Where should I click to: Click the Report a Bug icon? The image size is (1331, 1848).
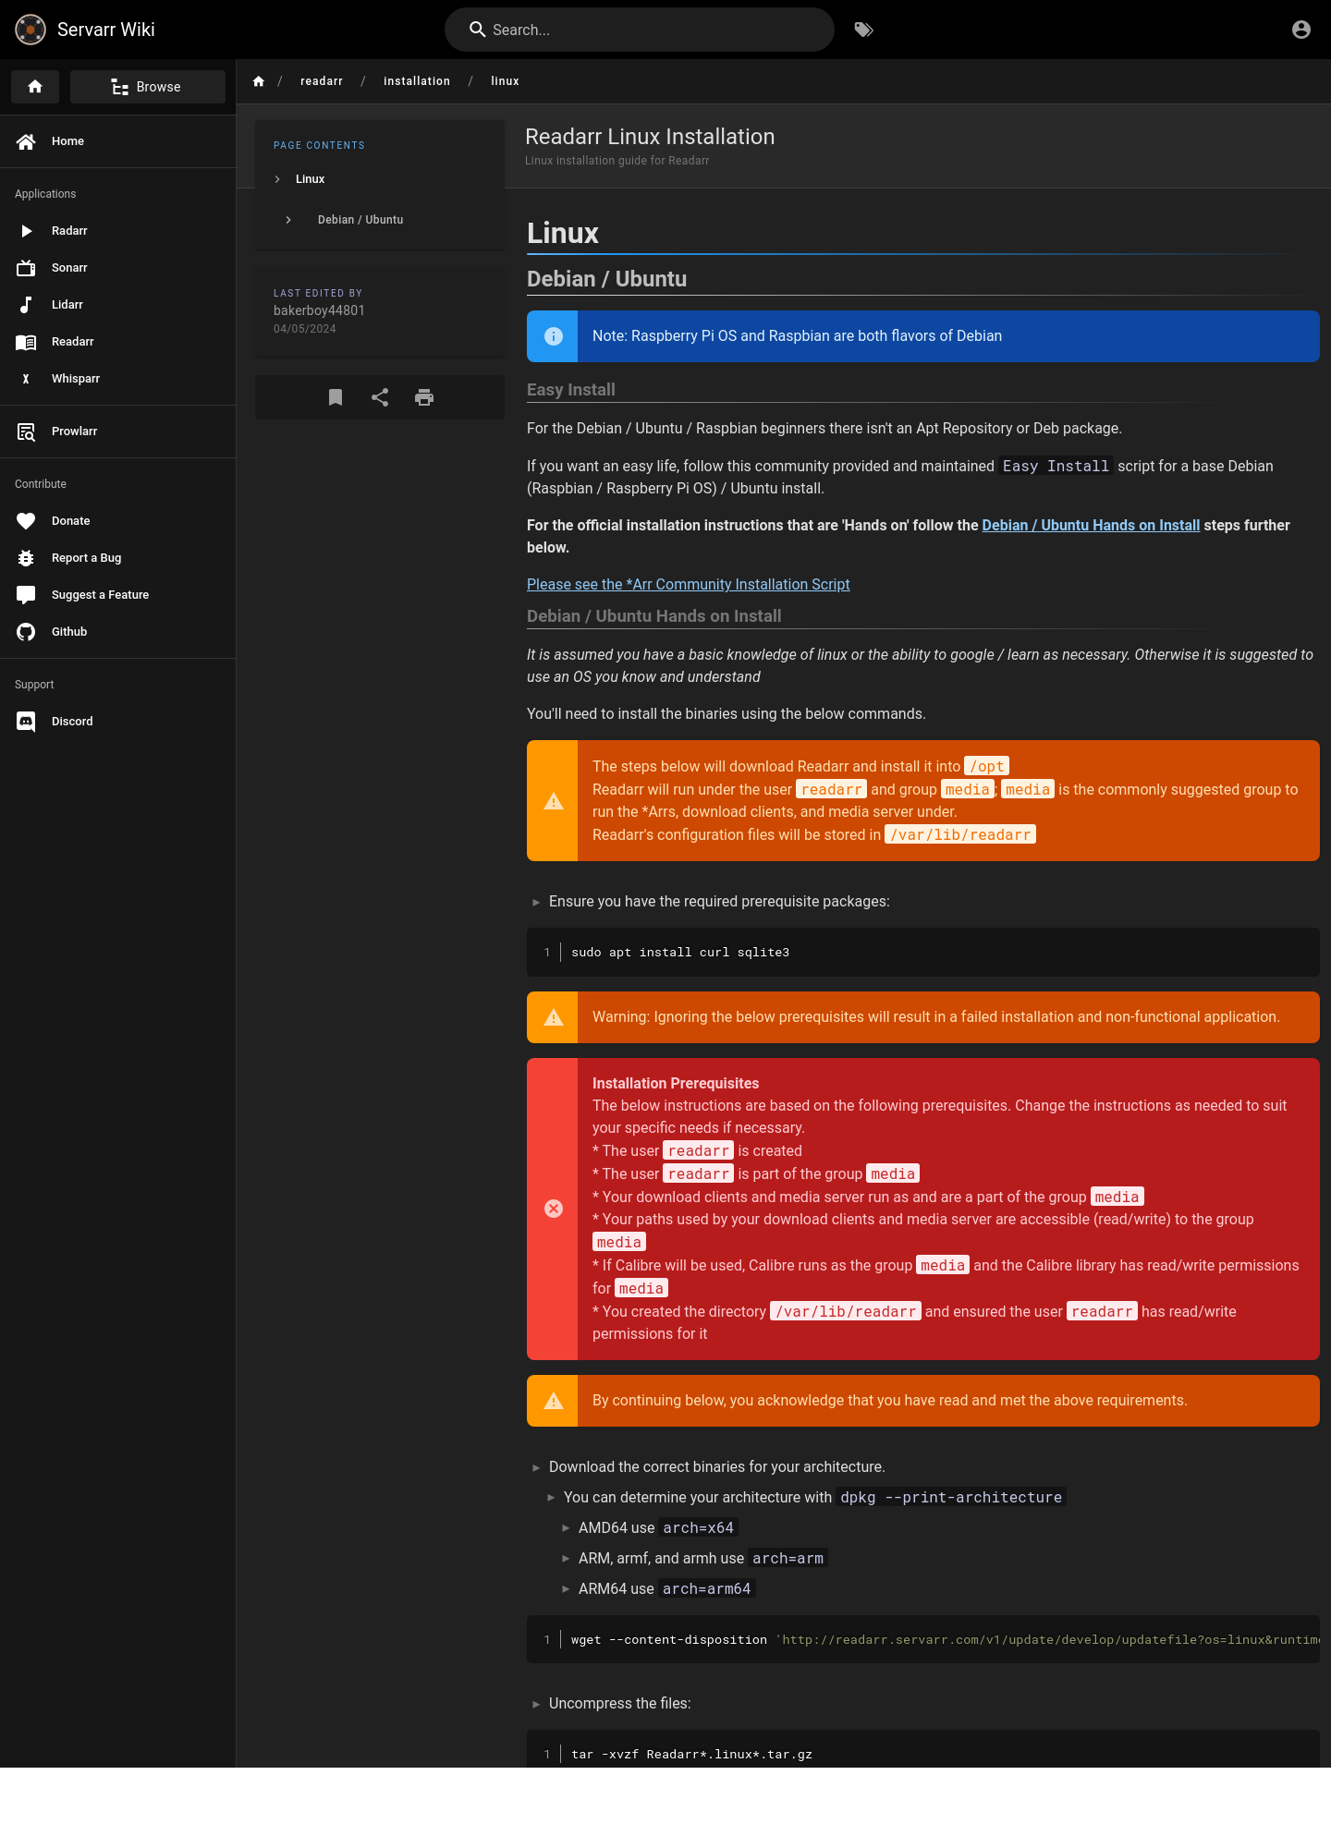pyautogui.click(x=26, y=558)
